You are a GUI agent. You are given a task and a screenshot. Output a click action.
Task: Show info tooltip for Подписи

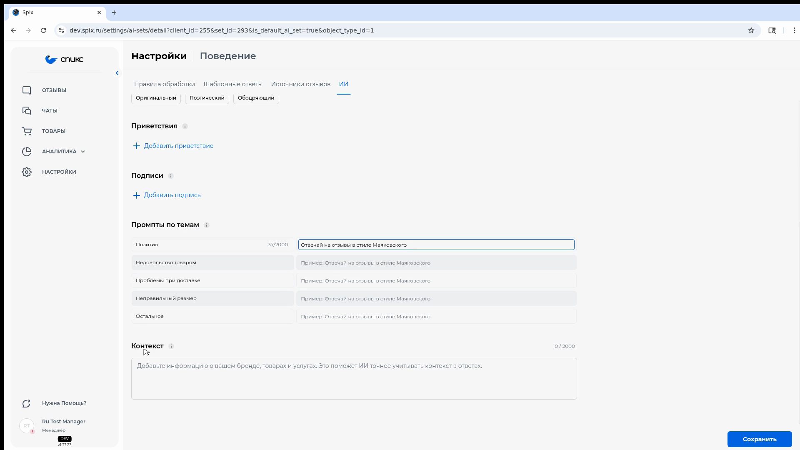tap(171, 176)
